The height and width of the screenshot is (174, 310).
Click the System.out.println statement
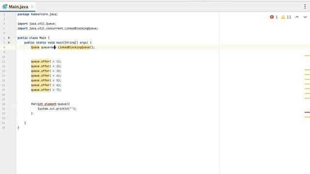(x=57, y=109)
